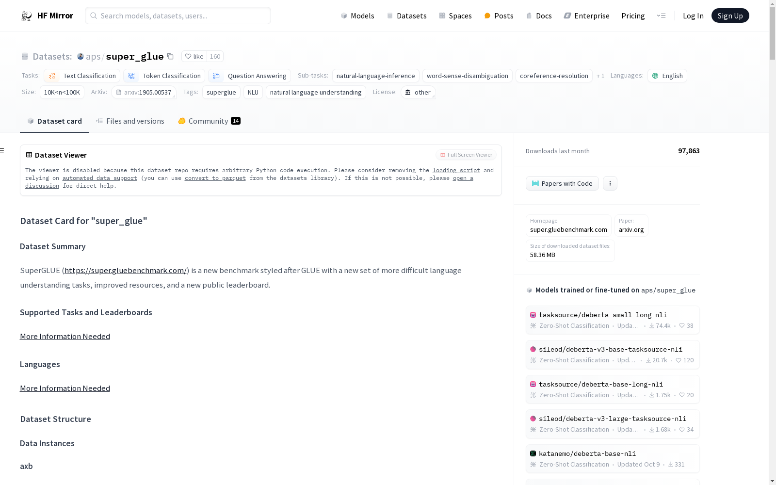The image size is (776, 485).
Task: Open tasksource/deberta-small-long-nli model
Action: point(613,320)
